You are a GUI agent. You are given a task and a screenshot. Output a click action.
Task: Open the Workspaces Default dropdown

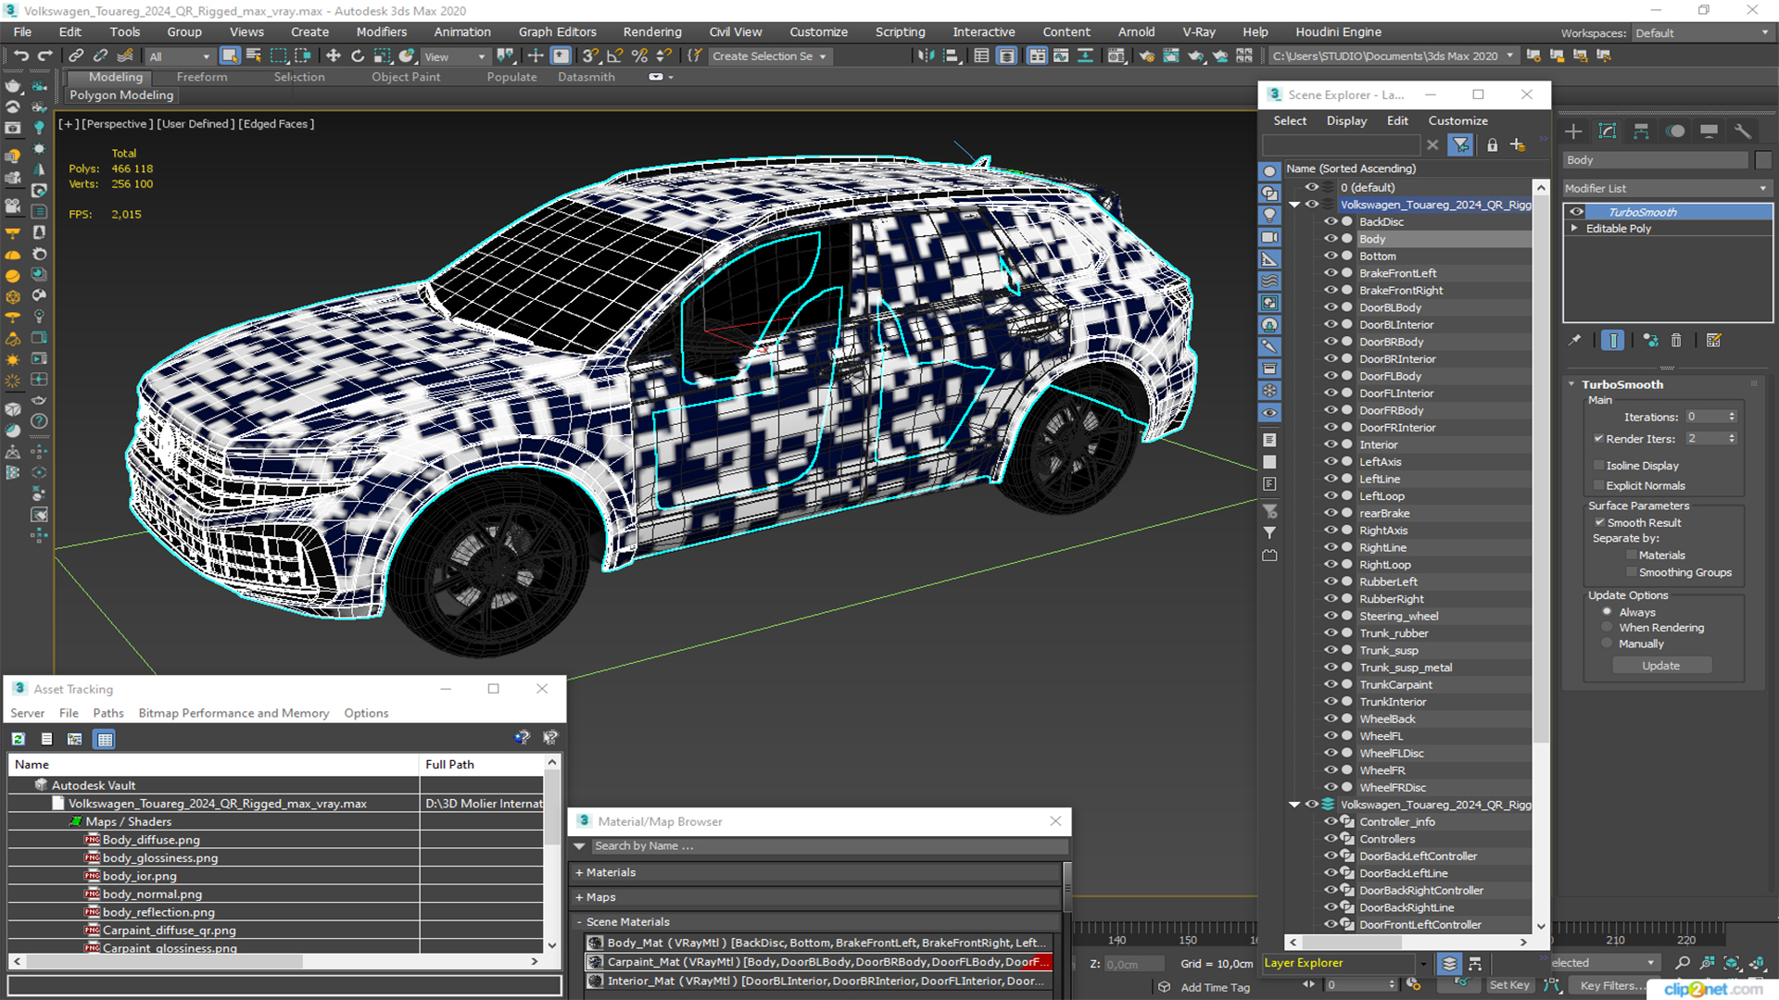pyautogui.click(x=1702, y=33)
